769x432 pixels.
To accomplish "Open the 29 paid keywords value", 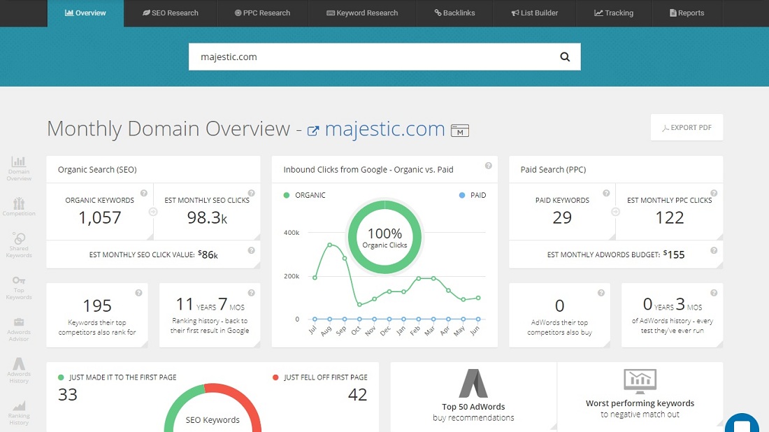I will click(562, 217).
